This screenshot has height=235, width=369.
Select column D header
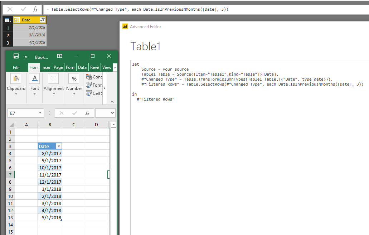click(x=96, y=125)
